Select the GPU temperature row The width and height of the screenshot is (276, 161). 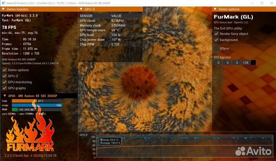(x=110, y=30)
